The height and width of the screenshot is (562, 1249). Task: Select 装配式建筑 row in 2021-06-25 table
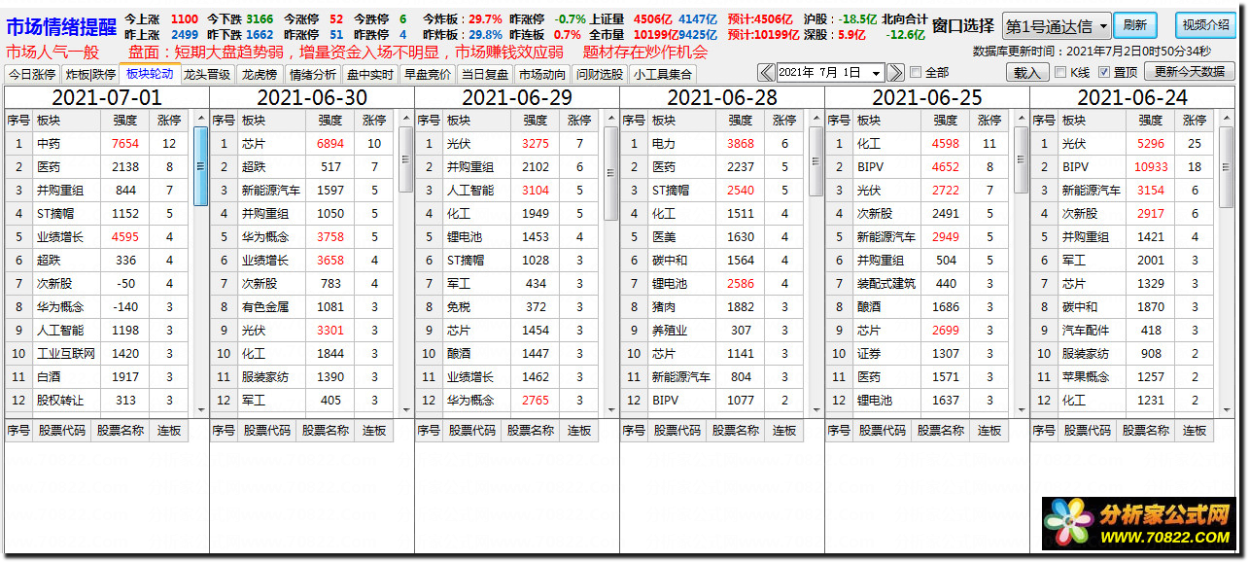[918, 283]
